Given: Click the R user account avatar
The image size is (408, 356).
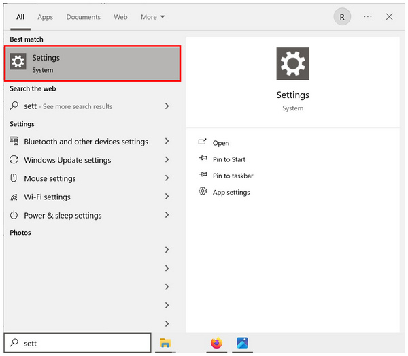Looking at the screenshot, I should [x=342, y=16].
